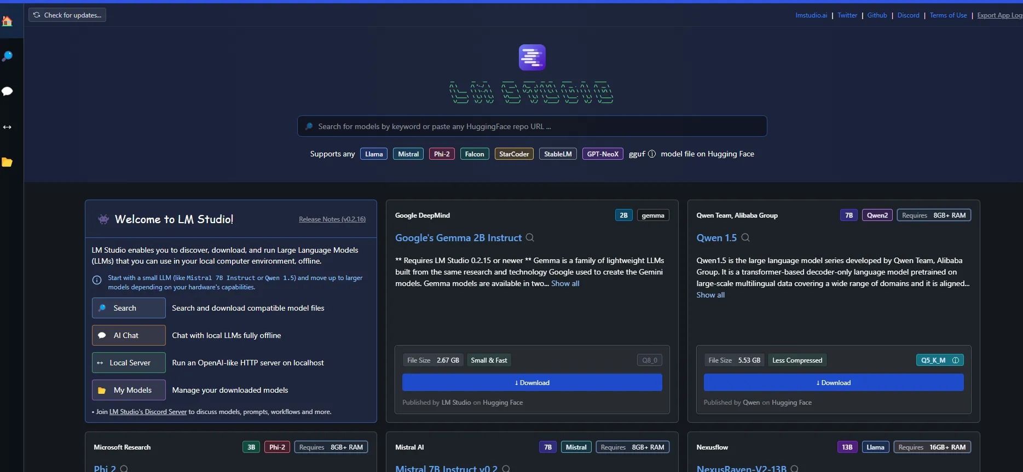
Task: Open AI Chat bubble icon in sidebar
Action: [7, 91]
